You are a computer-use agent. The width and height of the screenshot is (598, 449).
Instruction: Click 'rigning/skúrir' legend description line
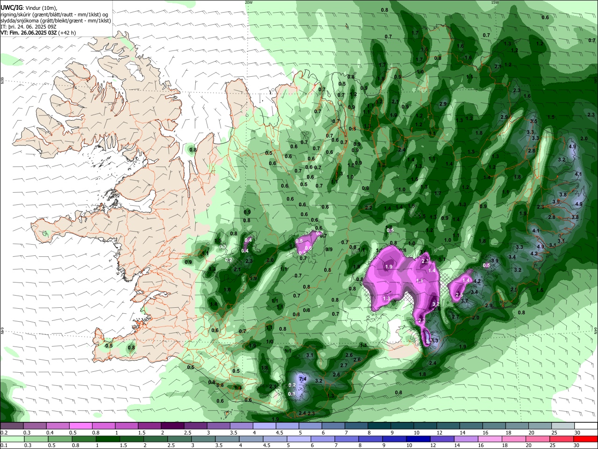pos(54,14)
